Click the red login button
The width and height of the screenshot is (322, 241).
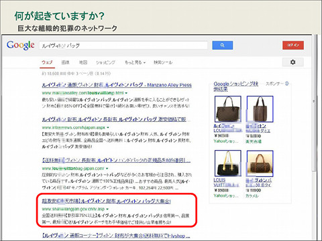[293, 45]
